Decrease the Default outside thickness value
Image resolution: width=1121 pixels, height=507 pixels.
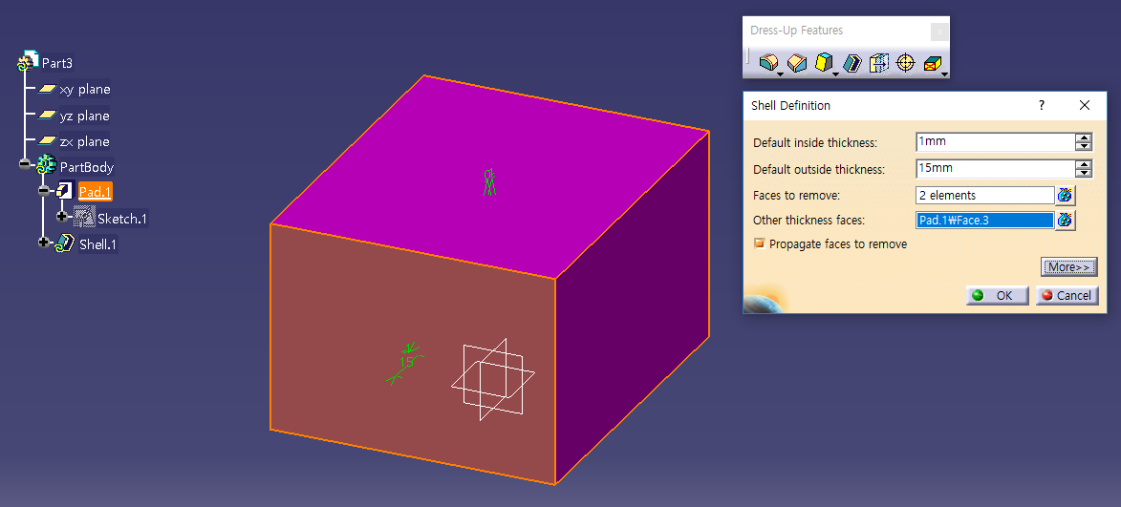tap(1084, 173)
